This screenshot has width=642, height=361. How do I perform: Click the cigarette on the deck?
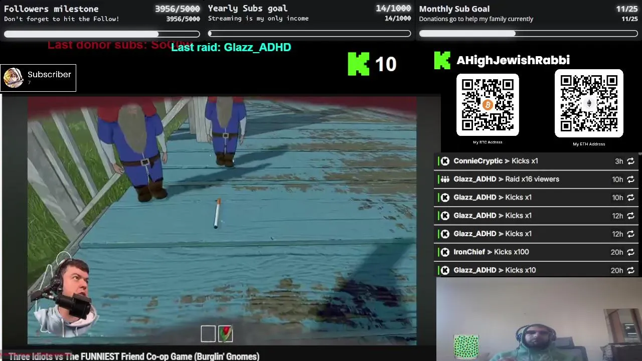pyautogui.click(x=218, y=214)
